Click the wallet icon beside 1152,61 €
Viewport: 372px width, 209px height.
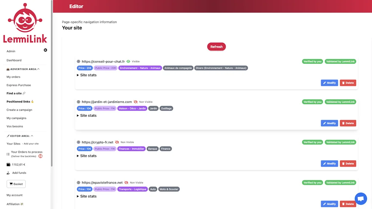9,164
